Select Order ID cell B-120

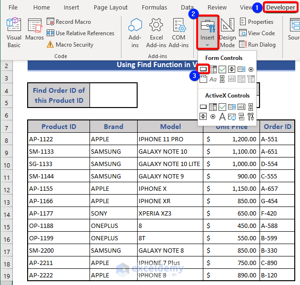click(x=278, y=275)
